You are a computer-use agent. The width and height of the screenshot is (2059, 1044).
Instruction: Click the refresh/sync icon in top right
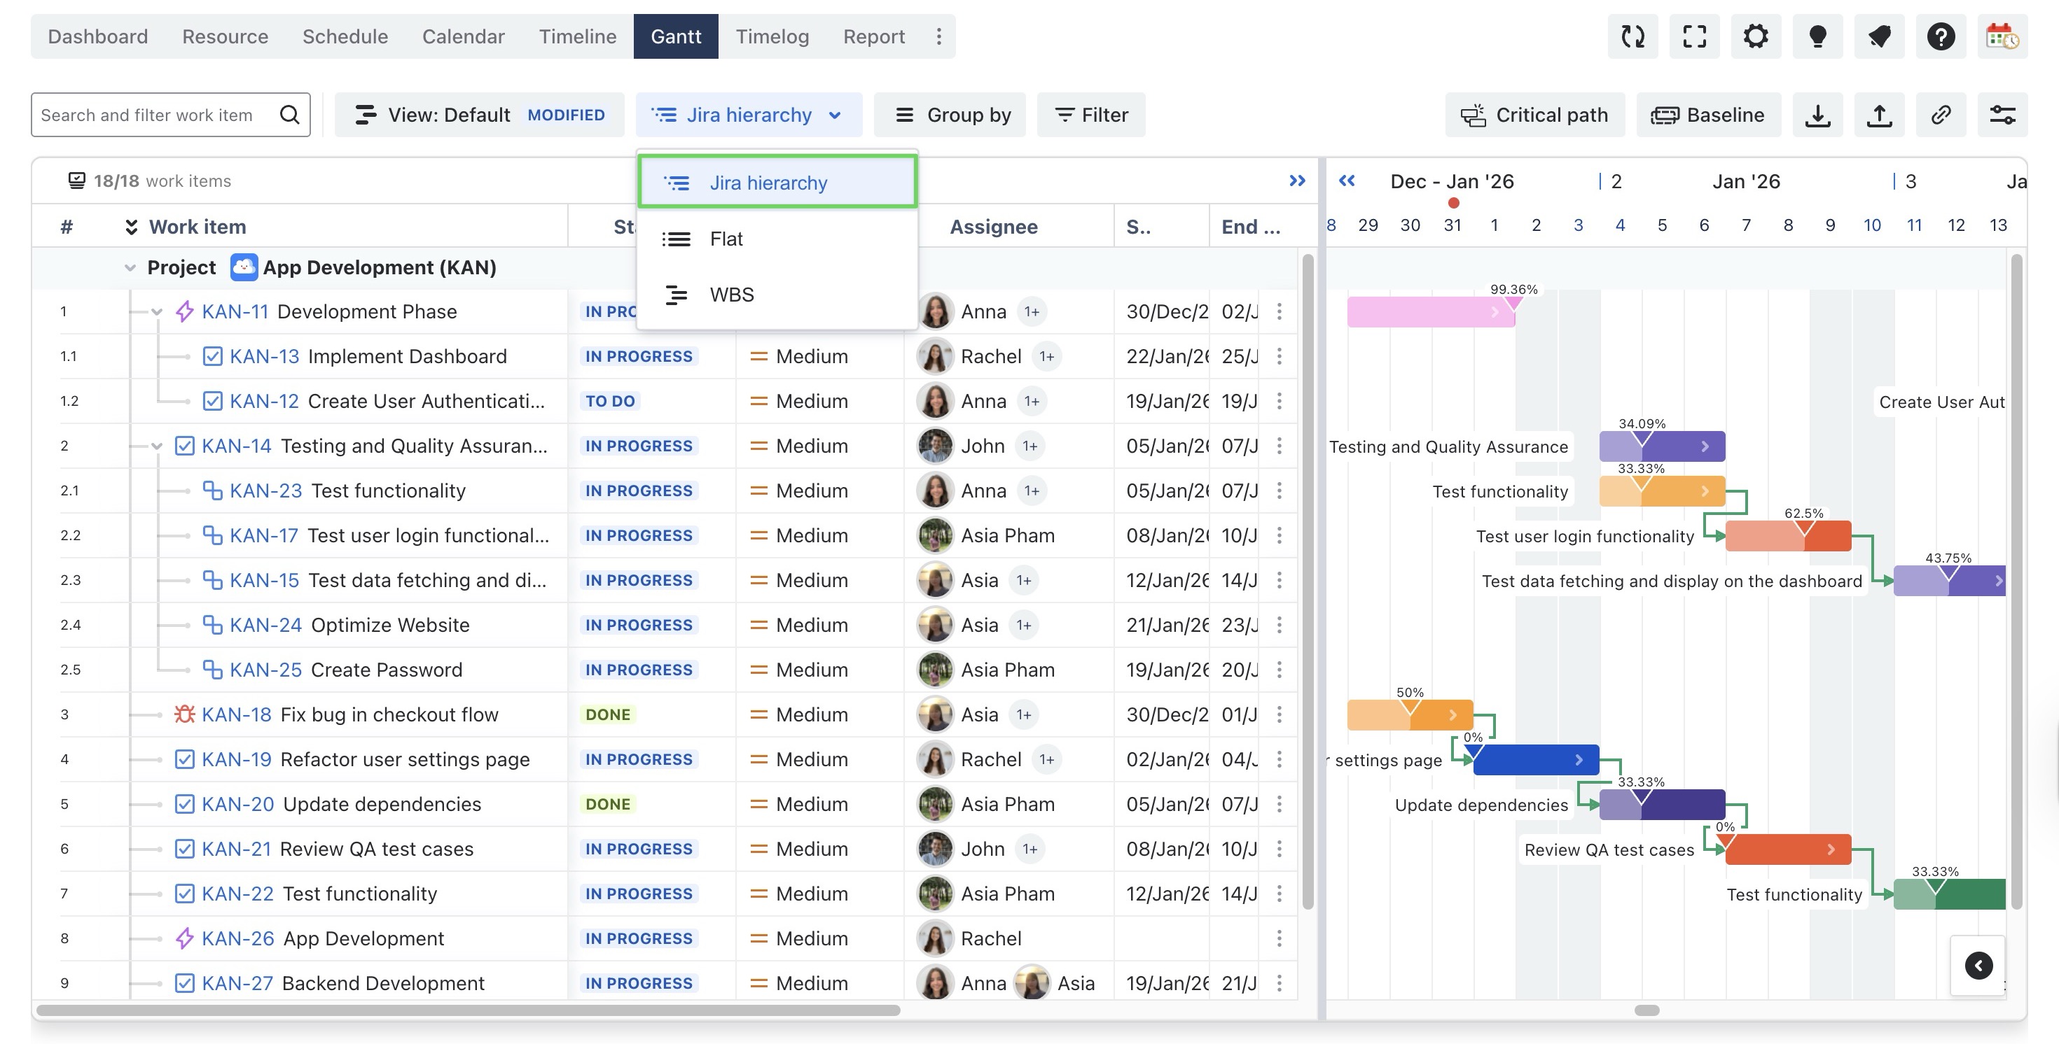pos(1633,36)
